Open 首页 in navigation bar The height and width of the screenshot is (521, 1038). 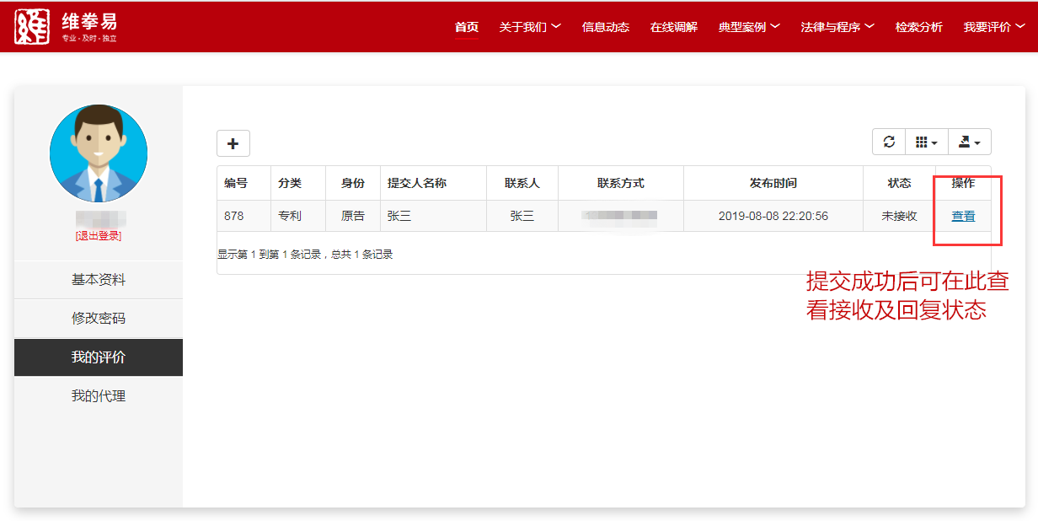(x=467, y=27)
